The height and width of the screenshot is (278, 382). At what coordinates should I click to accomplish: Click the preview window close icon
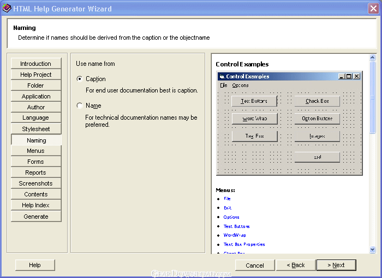357,77
